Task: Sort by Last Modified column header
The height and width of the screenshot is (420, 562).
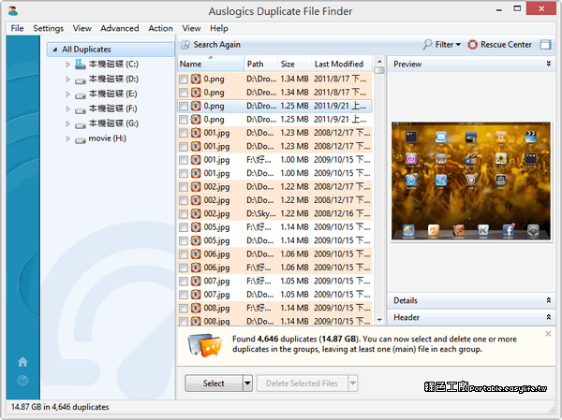Action: 342,64
